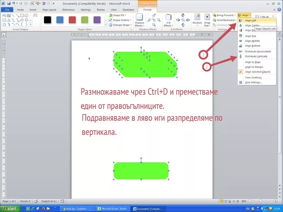
Task: Click the Save icon in Quick Access
Action: pos(9,3)
